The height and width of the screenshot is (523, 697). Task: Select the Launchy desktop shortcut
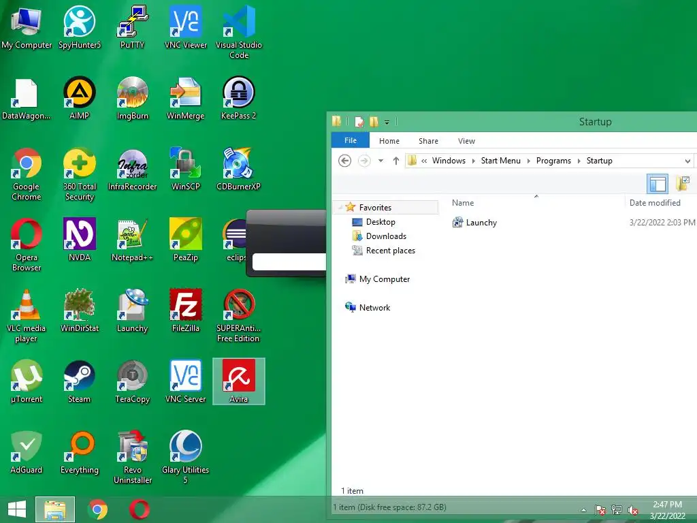tap(132, 310)
